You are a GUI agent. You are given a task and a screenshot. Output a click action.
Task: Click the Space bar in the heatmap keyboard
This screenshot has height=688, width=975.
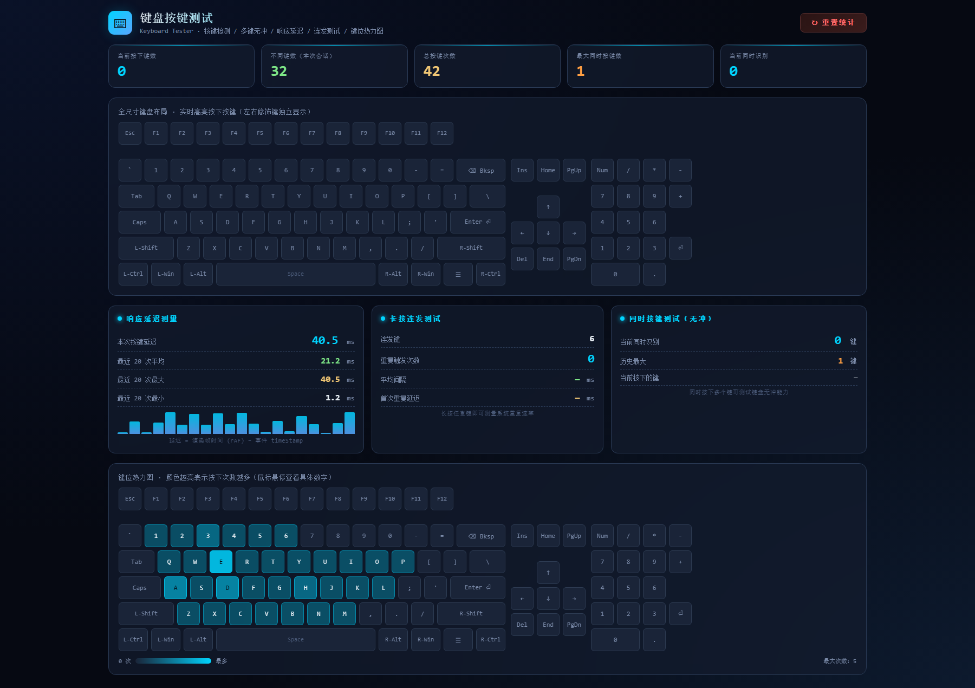pos(296,640)
